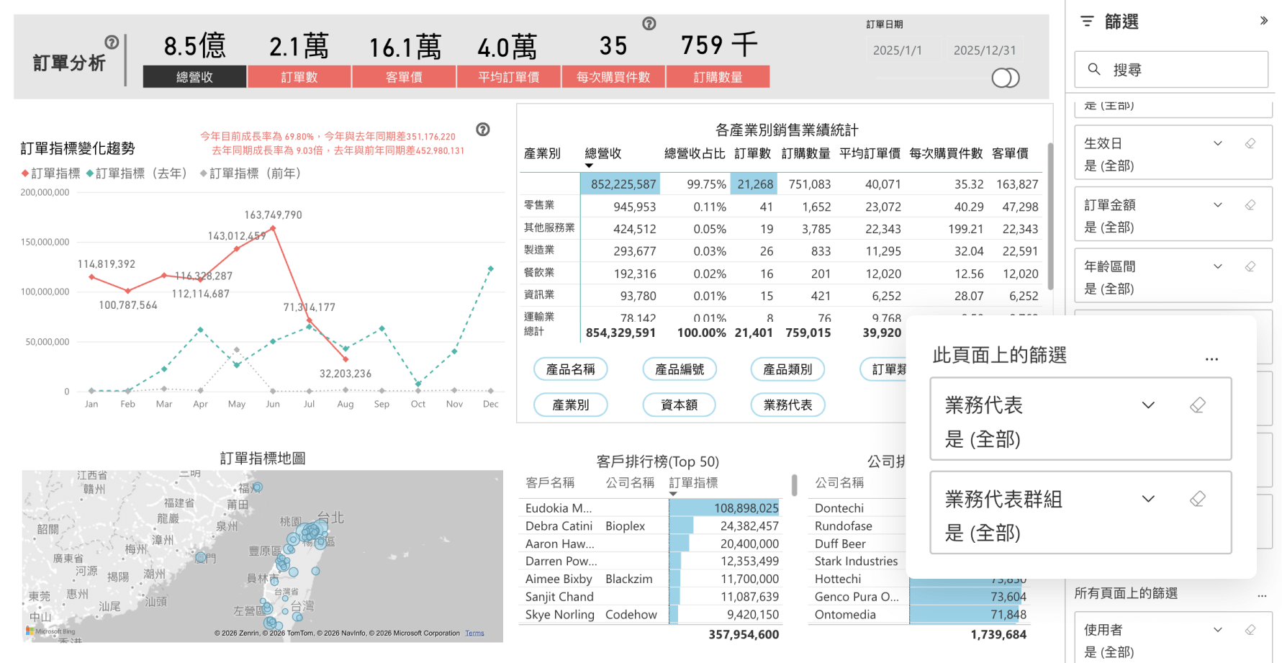Clear the 訂單金額 filter eraser icon
This screenshot has width=1282, height=663.
tap(1250, 205)
